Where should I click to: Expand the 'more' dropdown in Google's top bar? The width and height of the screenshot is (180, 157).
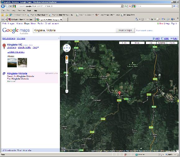click(x=55, y=24)
